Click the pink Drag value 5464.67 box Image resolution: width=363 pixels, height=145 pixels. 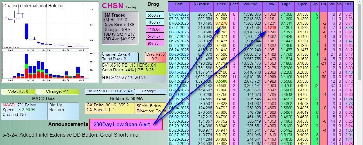click(x=155, y=36)
